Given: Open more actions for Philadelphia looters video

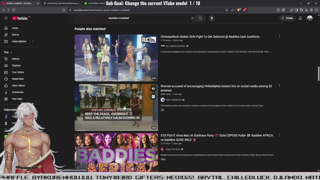Looking at the screenshot, I should (279, 86).
